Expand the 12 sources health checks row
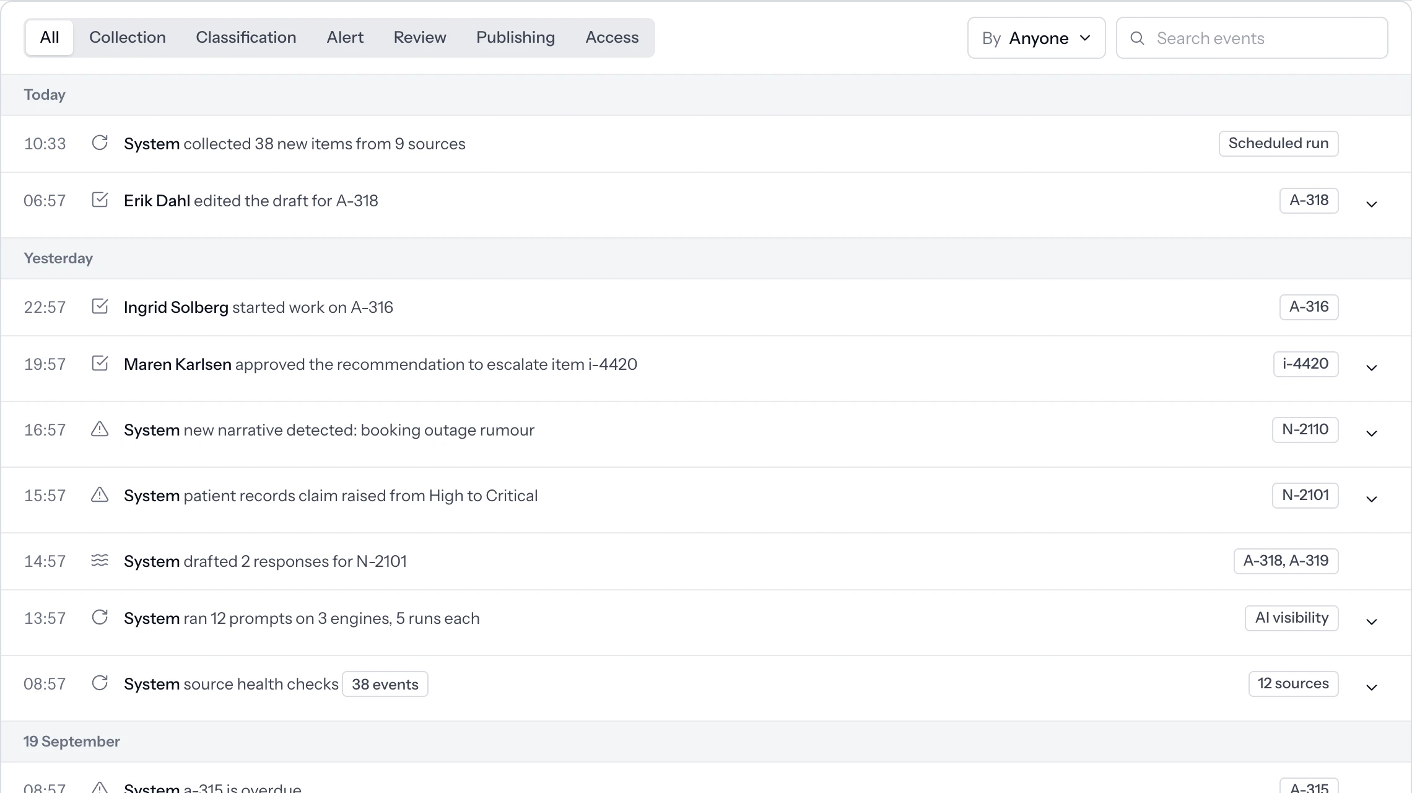Image resolution: width=1412 pixels, height=793 pixels. [x=1372, y=688]
